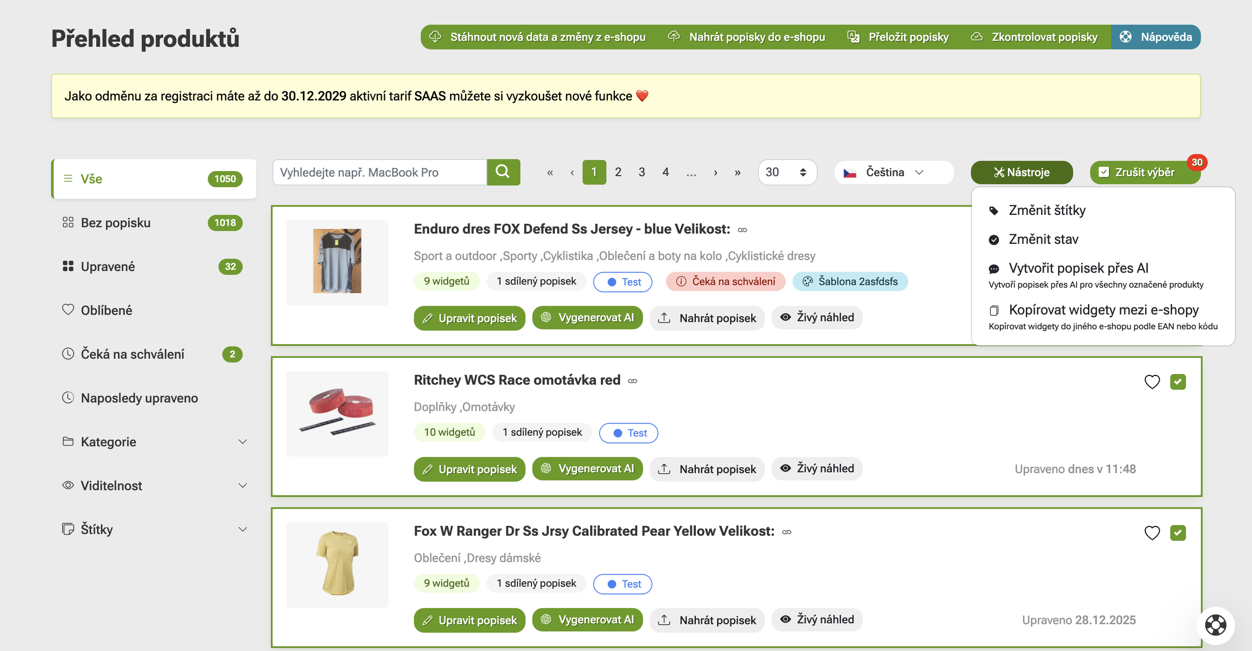
Task: Open link icon next to Enduro dres title
Action: click(x=742, y=230)
